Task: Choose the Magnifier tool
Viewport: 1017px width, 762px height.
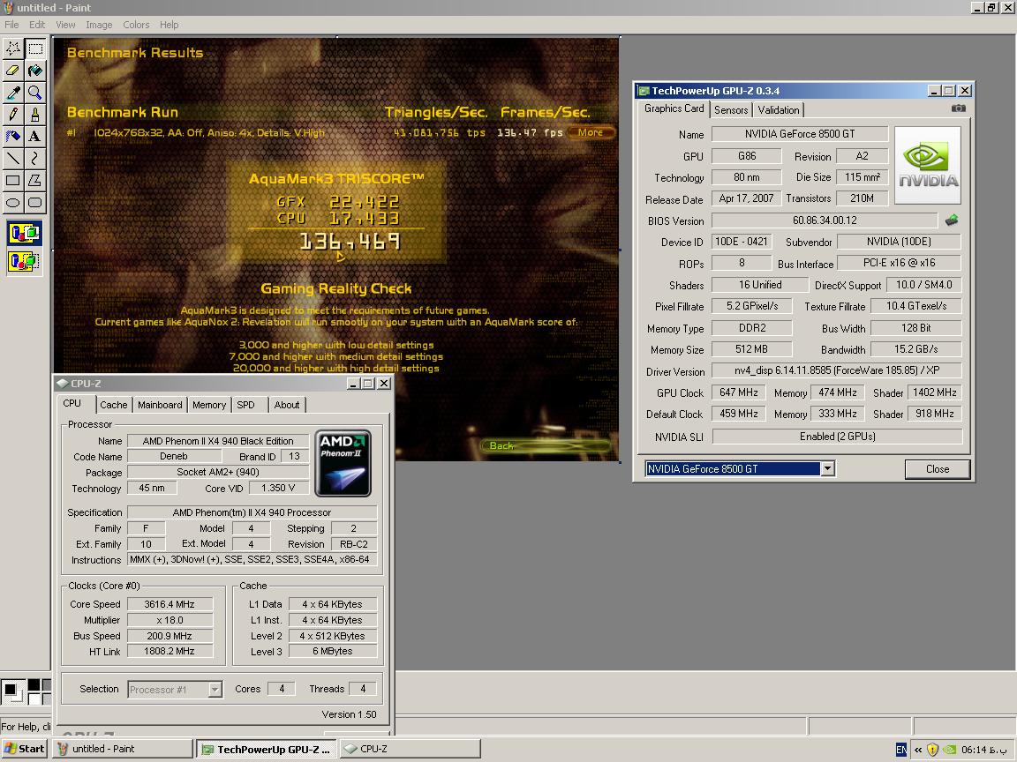Action: click(35, 93)
